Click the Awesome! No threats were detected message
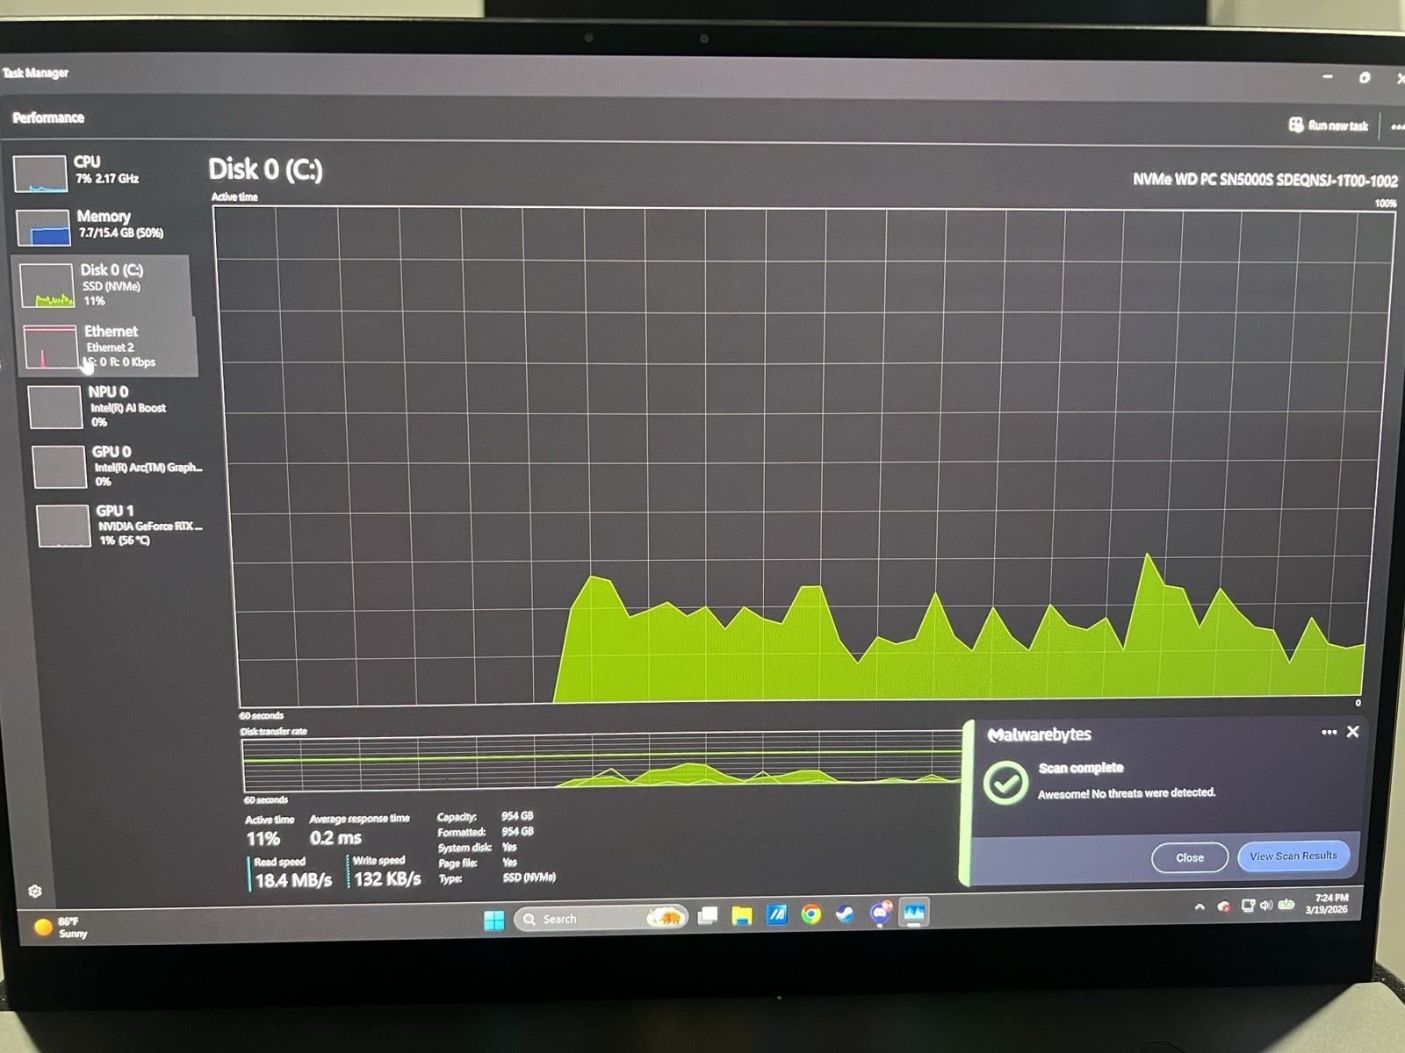The width and height of the screenshot is (1405, 1053). [x=1127, y=793]
